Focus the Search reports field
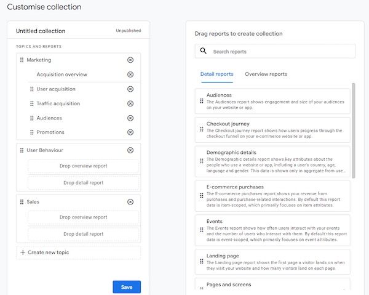The width and height of the screenshot is (369, 295). [280, 51]
